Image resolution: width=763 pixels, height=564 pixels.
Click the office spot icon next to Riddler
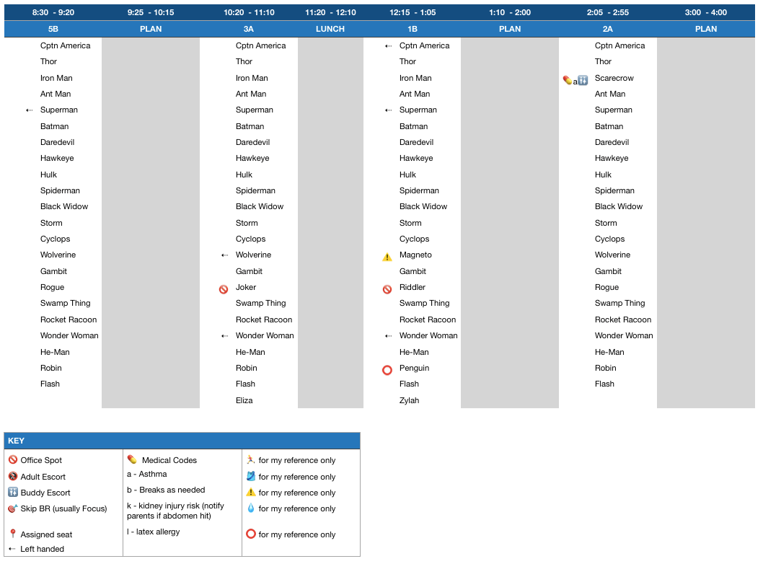tap(387, 289)
